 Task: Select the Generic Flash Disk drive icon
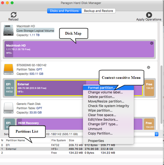[9, 108]
